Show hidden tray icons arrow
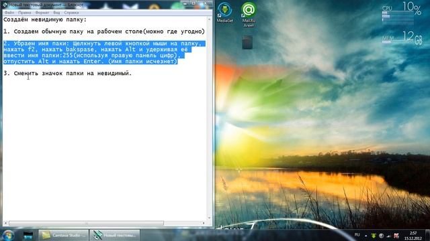The height and width of the screenshot is (241, 430). [x=365, y=236]
